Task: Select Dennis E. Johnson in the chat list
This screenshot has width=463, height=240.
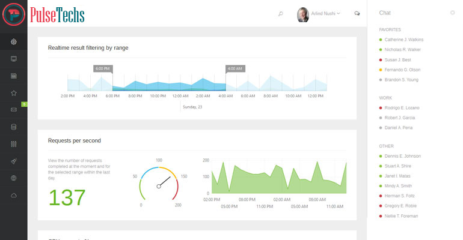Action: (404, 156)
